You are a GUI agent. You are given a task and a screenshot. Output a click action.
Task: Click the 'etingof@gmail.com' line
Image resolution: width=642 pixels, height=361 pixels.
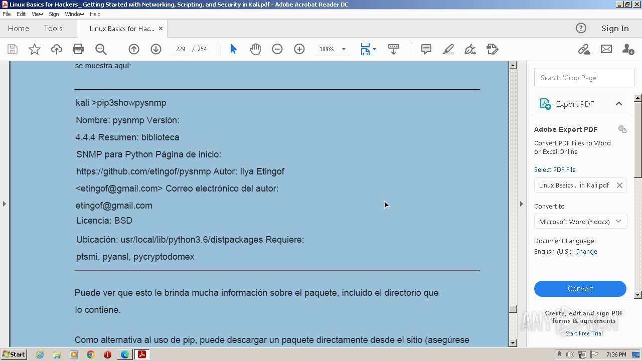click(x=114, y=206)
